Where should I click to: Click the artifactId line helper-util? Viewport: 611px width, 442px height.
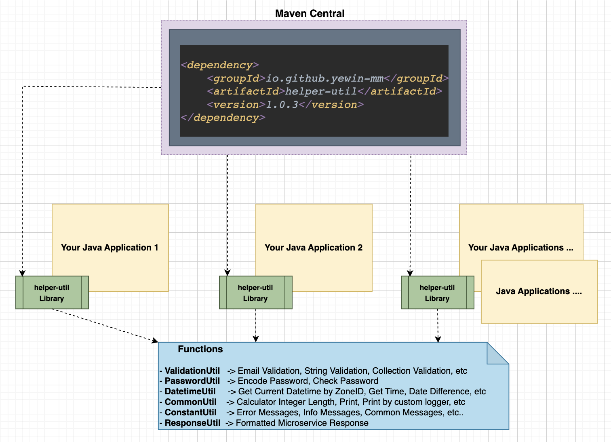coord(324,91)
